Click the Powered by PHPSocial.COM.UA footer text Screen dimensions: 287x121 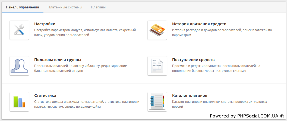(247, 116)
